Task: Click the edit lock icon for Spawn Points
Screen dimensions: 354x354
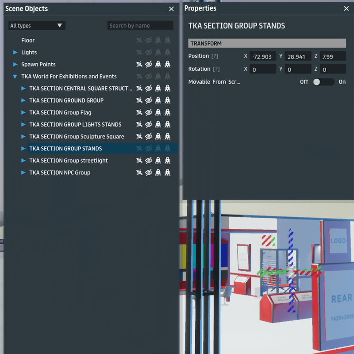Action: (x=158, y=65)
